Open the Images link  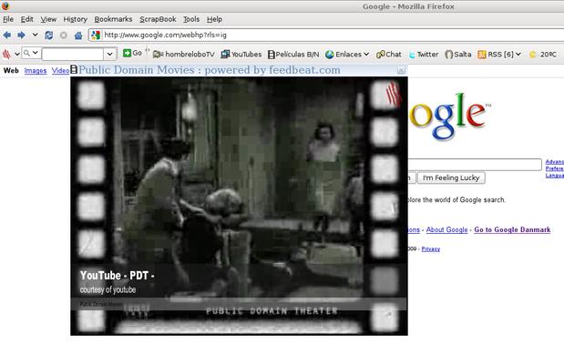point(36,71)
